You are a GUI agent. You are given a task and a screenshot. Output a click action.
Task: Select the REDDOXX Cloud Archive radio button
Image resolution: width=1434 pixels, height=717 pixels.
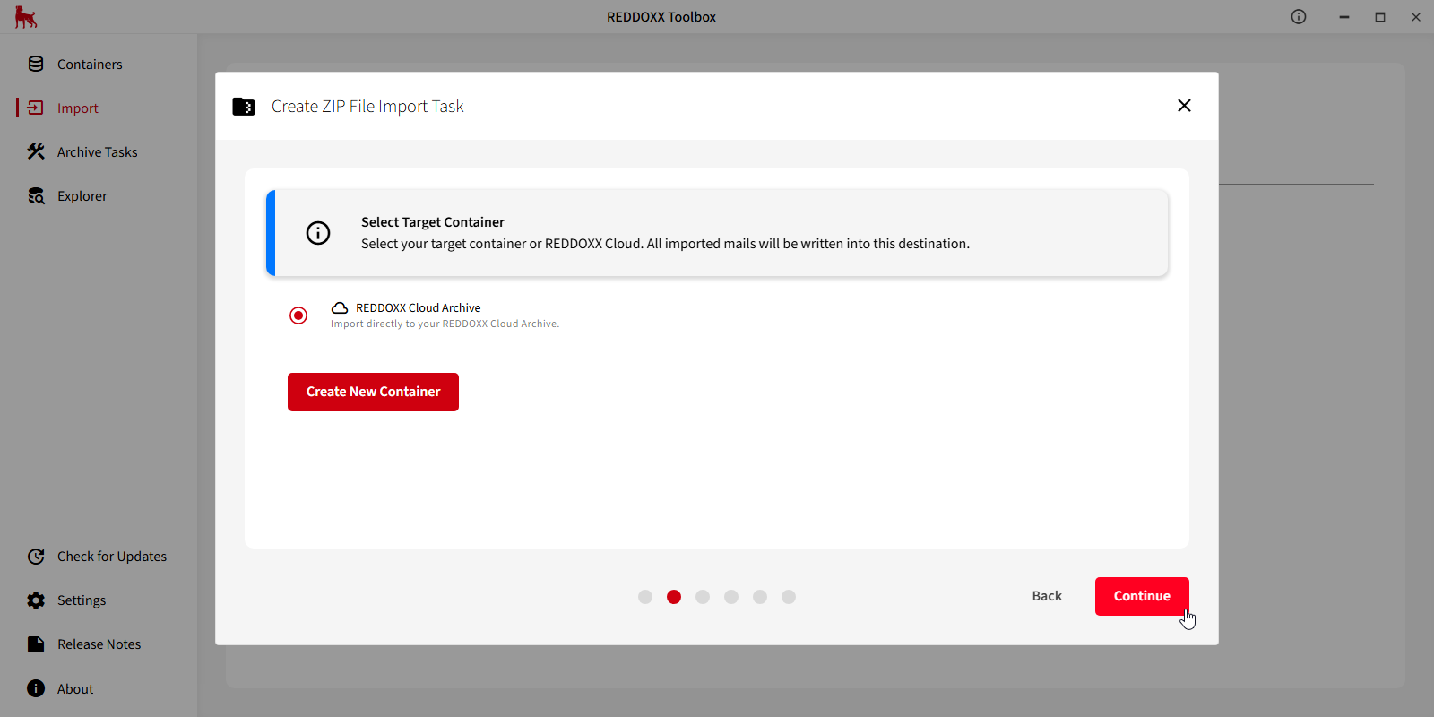point(298,315)
